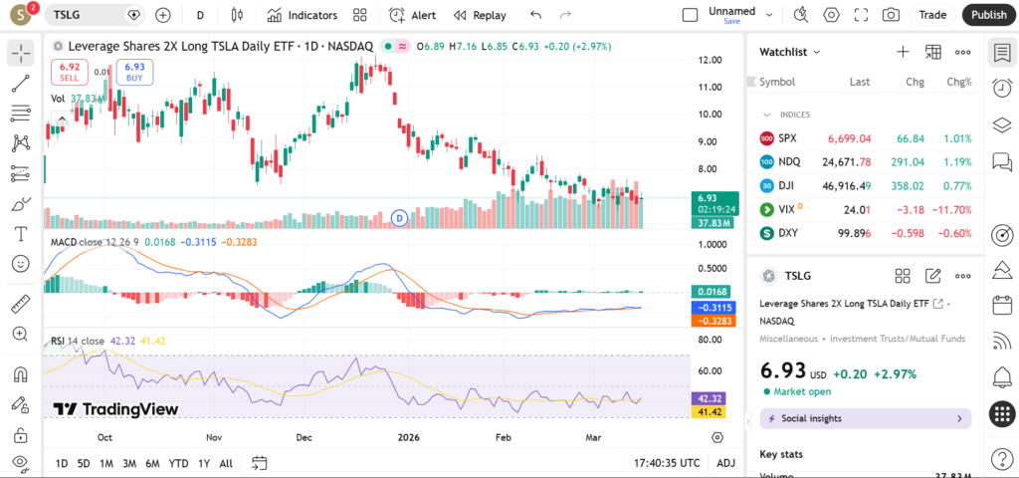The image size is (1019, 478).
Task: Toggle magnet mode for drawings
Action: pyautogui.click(x=21, y=374)
